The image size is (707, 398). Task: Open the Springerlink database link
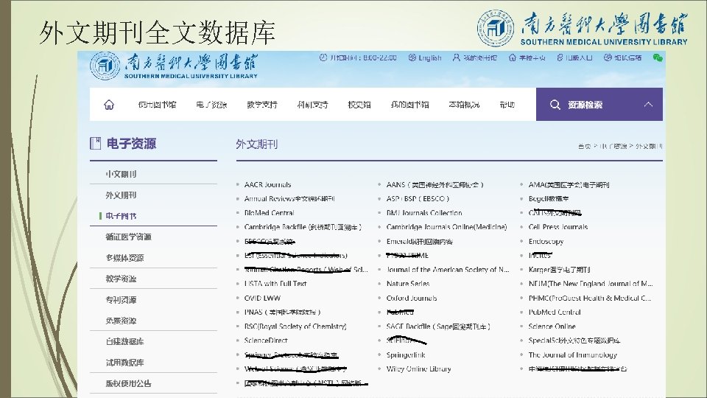tap(406, 355)
